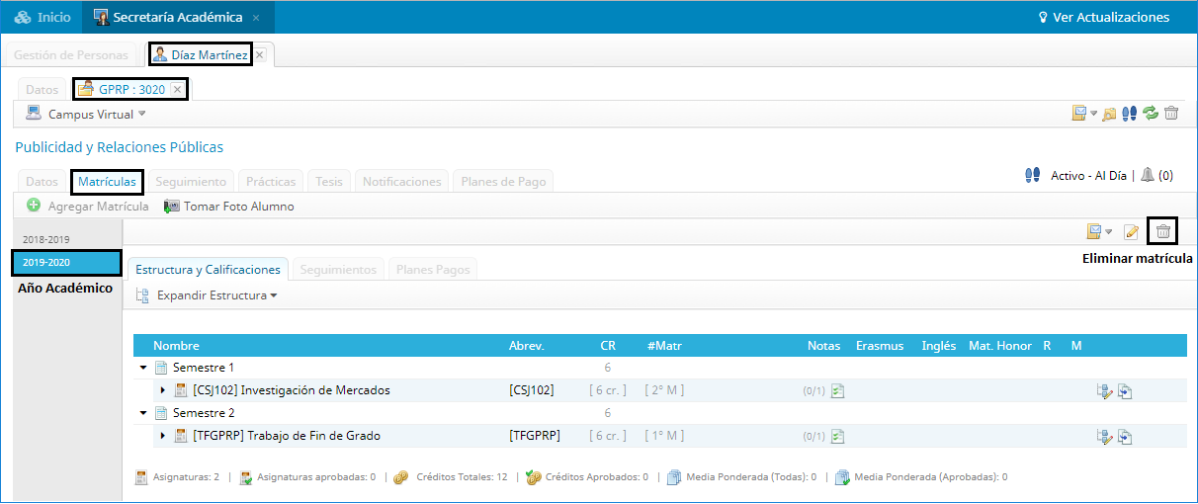Select the 2018-2019 academic year
The height and width of the screenshot is (504, 1198).
click(47, 239)
